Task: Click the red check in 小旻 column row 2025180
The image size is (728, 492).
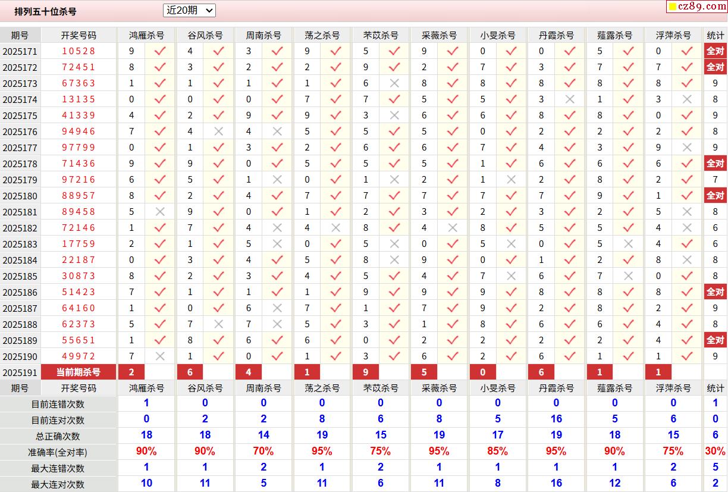Action: tap(511, 196)
